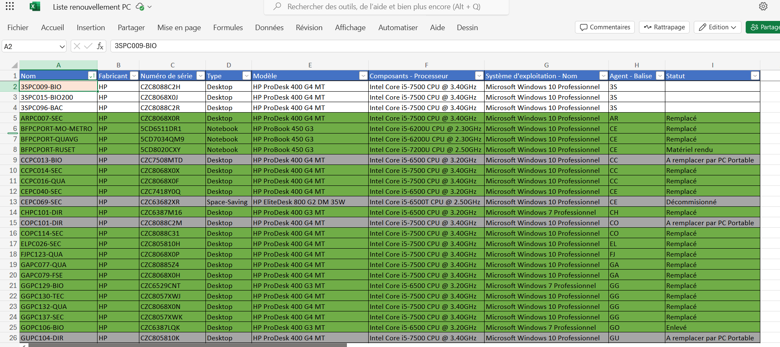The height and width of the screenshot is (347, 780).
Task: Open the Fabricant column filter dropdown
Action: coord(134,76)
